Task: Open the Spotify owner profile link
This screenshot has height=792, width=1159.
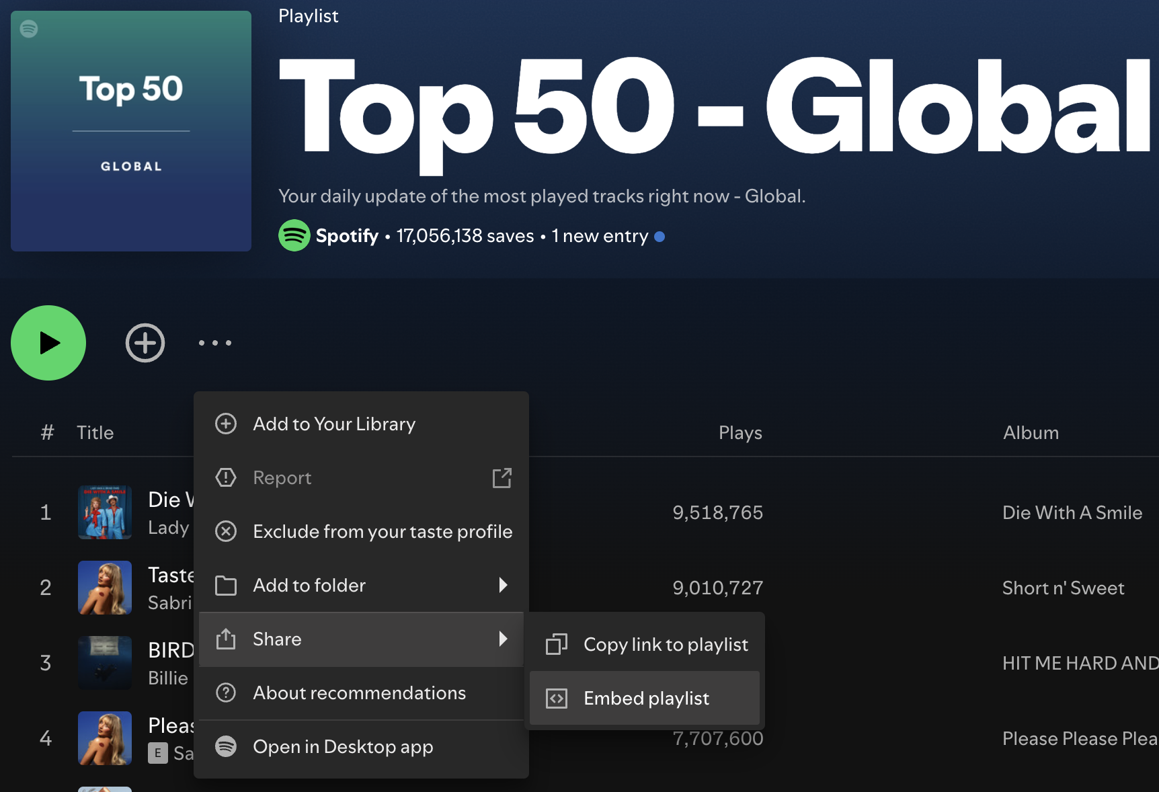Action: click(347, 236)
